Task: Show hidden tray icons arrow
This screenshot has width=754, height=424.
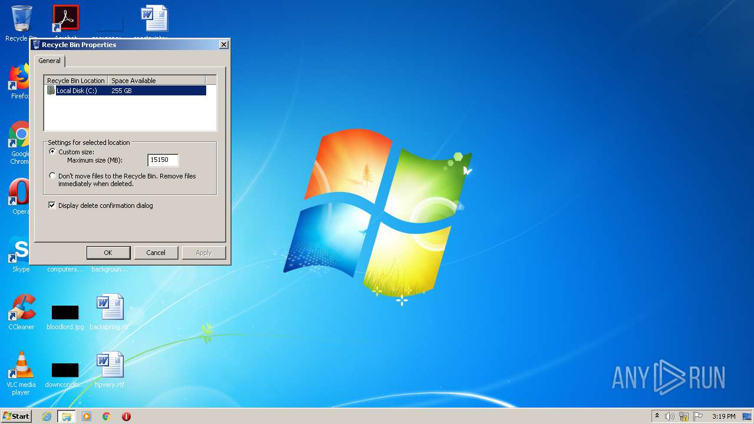Action: (657, 416)
